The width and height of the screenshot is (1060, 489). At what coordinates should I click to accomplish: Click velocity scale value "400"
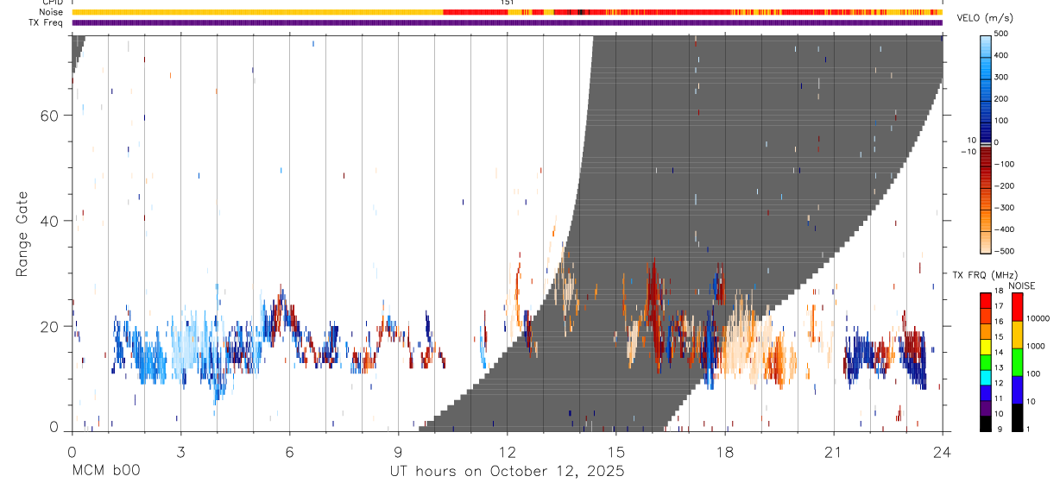coord(1002,55)
